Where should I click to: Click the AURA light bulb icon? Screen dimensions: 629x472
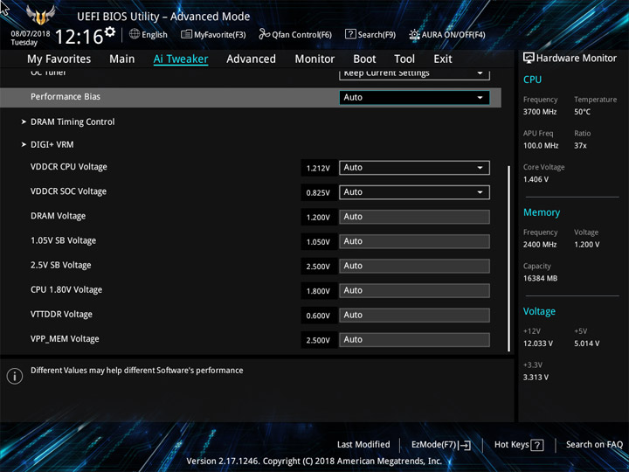coord(414,34)
